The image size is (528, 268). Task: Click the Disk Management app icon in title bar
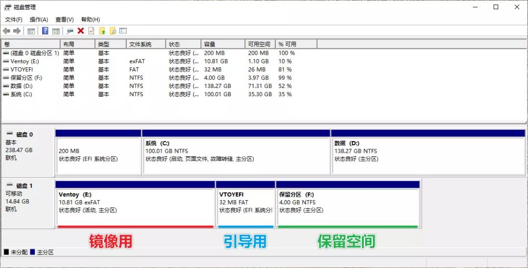7,7
